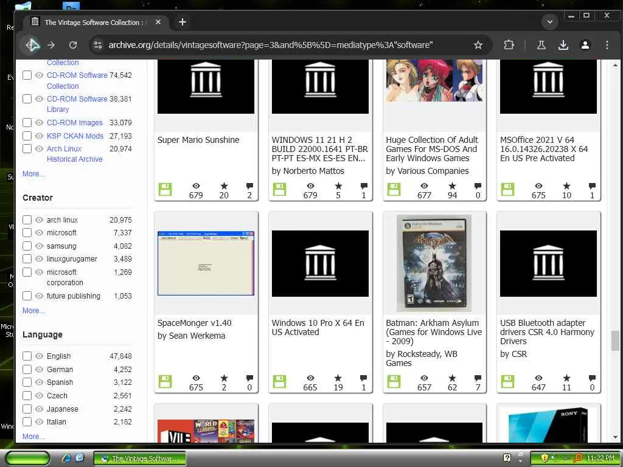Viewport: 623px width, 467px height.
Task: Click the help question mark tray icon
Action: (x=507, y=458)
